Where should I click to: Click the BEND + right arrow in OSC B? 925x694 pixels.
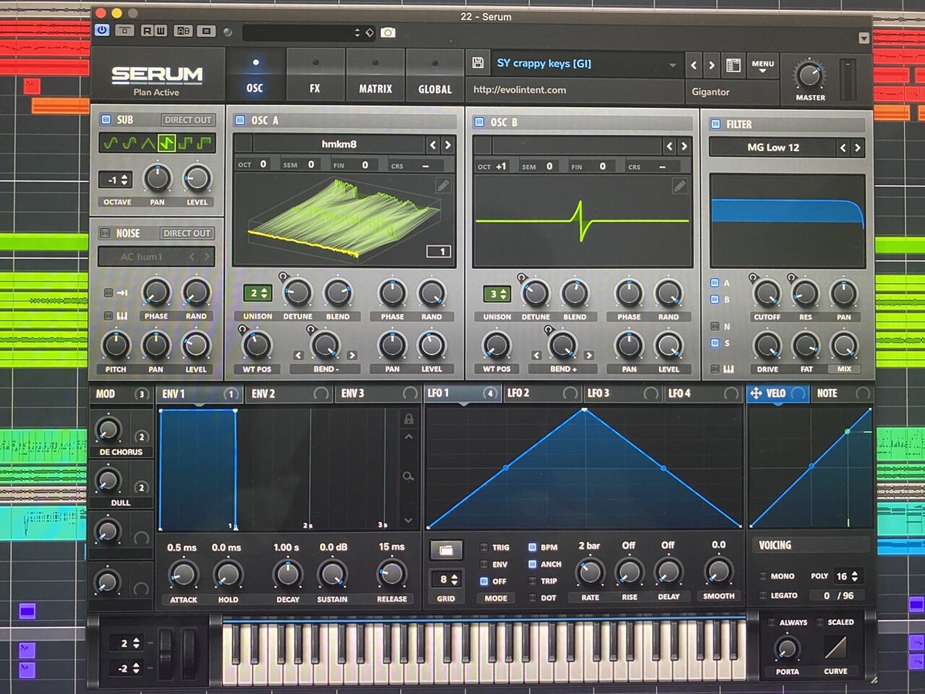point(589,355)
